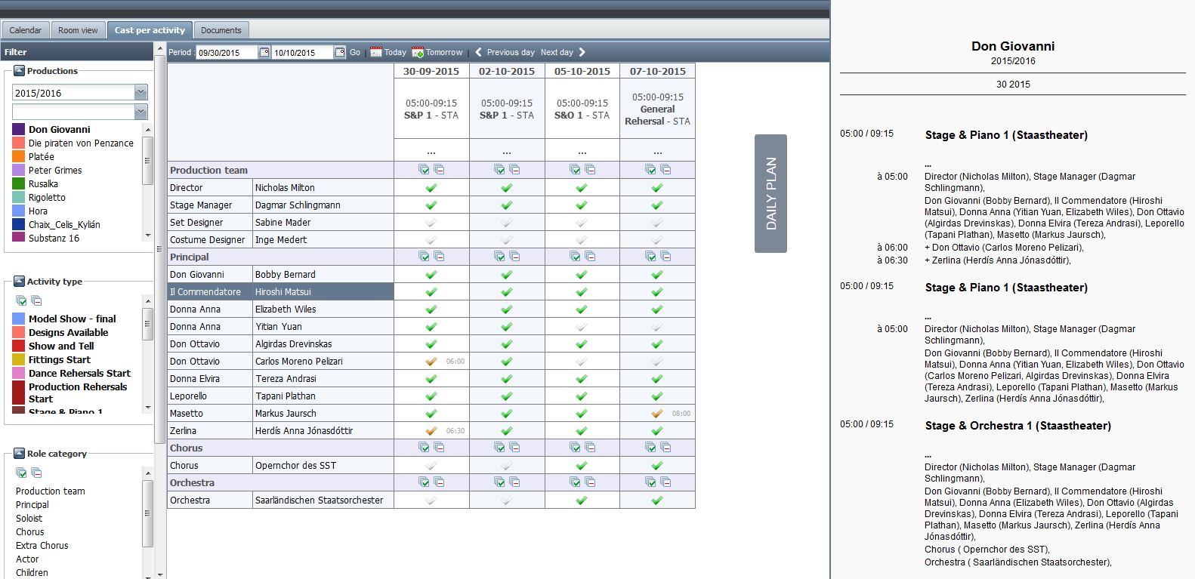Screen dimensions: 1195x579
Task: Check all Production team for 07-10-2015
Action: (650, 170)
